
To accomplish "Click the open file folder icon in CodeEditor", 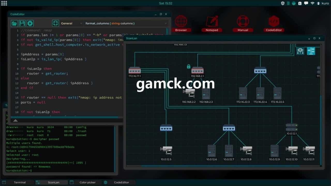I will [14, 24].
